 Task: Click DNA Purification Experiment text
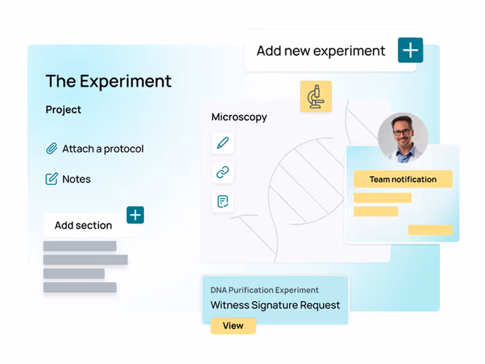(265, 290)
